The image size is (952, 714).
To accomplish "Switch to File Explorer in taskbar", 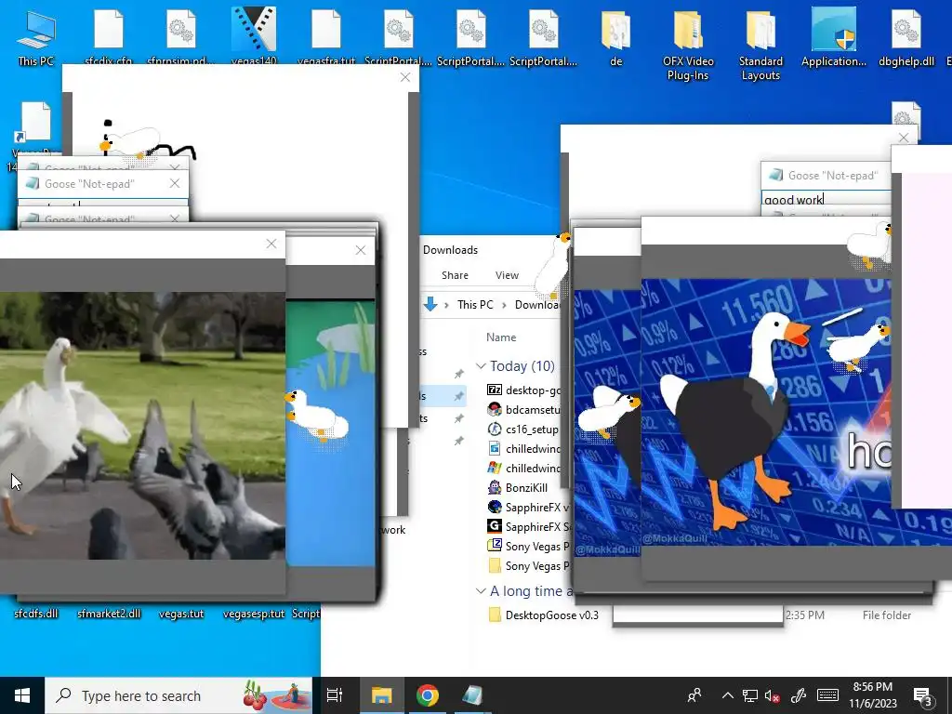I will [x=382, y=695].
